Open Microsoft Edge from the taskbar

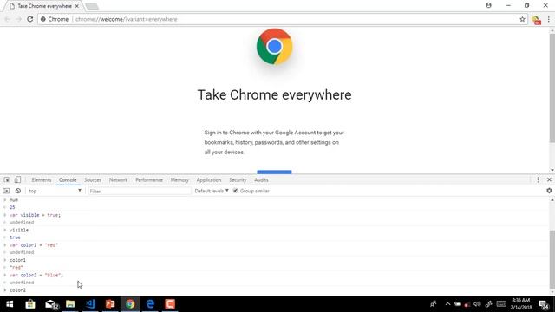point(150,304)
